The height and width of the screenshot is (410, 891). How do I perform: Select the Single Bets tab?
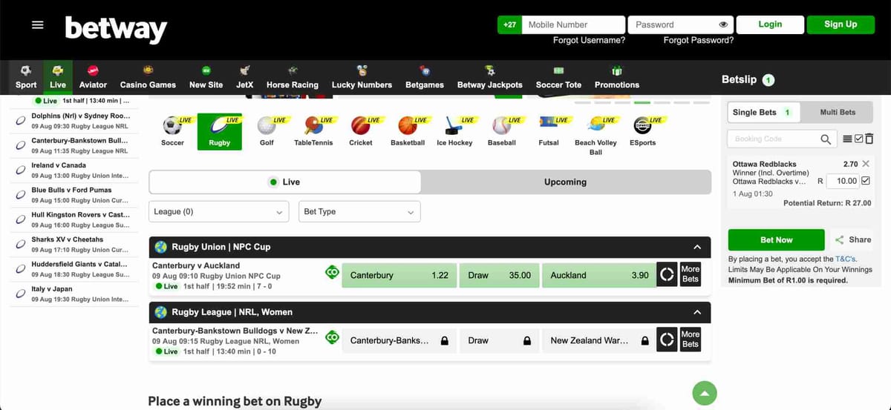763,112
